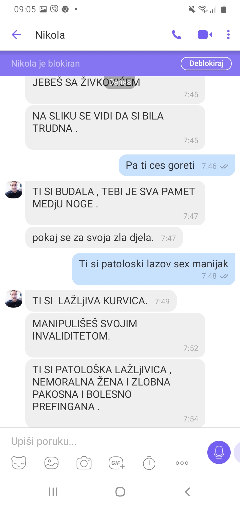The height and width of the screenshot is (506, 240).
Task: Tap the back arrow to leave chat
Action: point(16,35)
